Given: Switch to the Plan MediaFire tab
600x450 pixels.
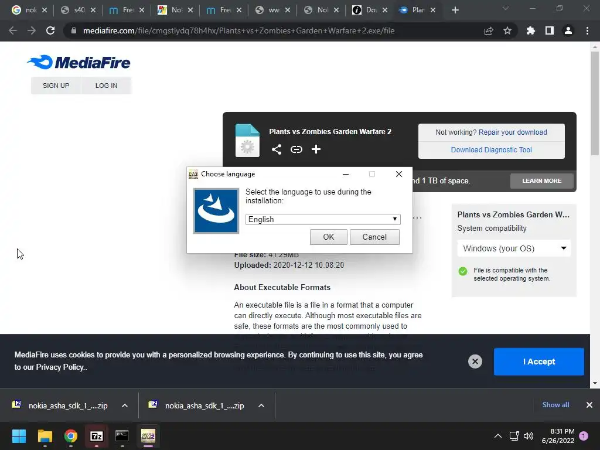Looking at the screenshot, I should [418, 10].
